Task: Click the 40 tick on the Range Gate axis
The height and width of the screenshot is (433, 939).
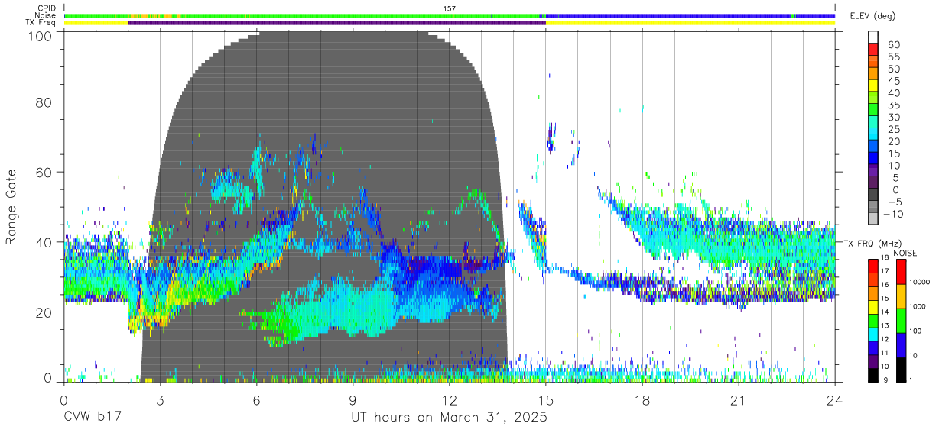Action: tap(44, 242)
